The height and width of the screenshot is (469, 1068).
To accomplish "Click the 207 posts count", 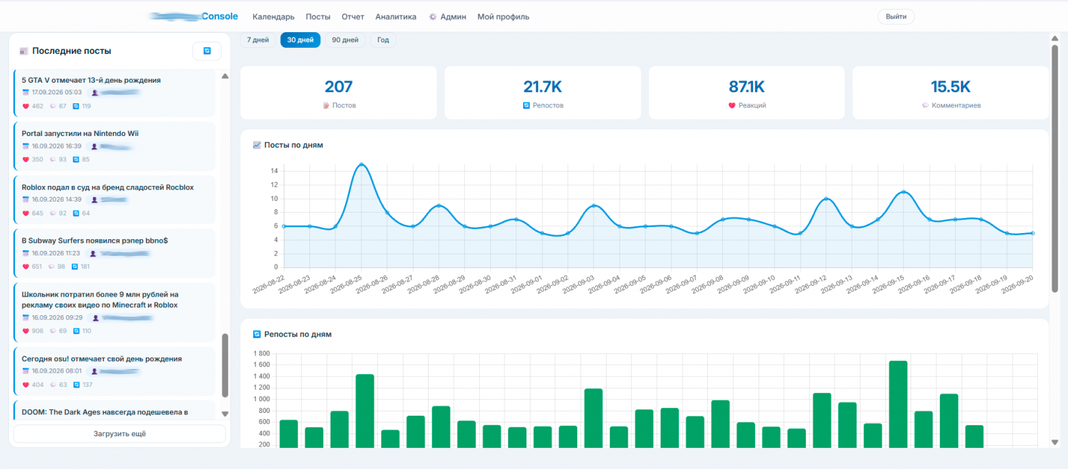I will 338,87.
